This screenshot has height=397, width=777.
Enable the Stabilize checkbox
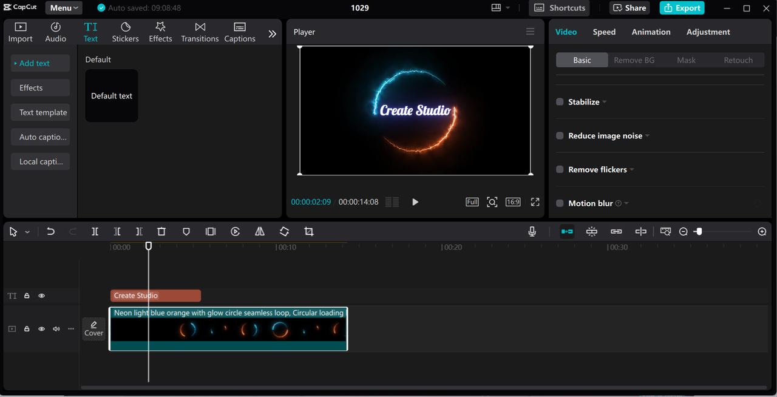click(560, 102)
